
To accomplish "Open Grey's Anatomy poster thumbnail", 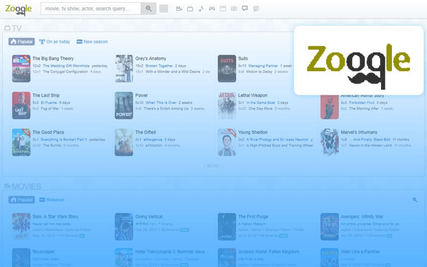I will click(124, 68).
